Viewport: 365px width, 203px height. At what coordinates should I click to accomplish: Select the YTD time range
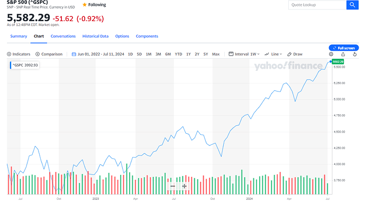point(178,54)
